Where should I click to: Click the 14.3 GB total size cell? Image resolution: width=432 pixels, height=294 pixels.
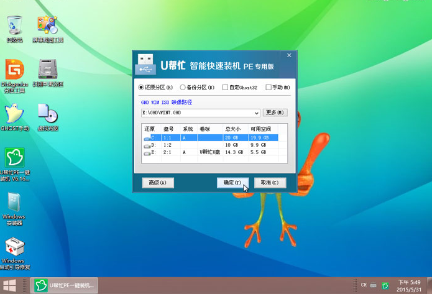pyautogui.click(x=234, y=152)
